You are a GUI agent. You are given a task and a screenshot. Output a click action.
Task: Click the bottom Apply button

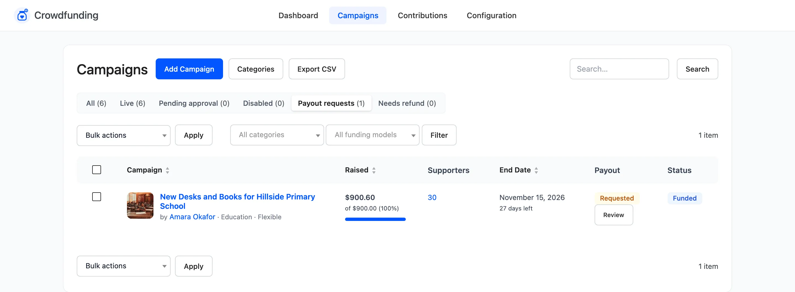pos(194,266)
